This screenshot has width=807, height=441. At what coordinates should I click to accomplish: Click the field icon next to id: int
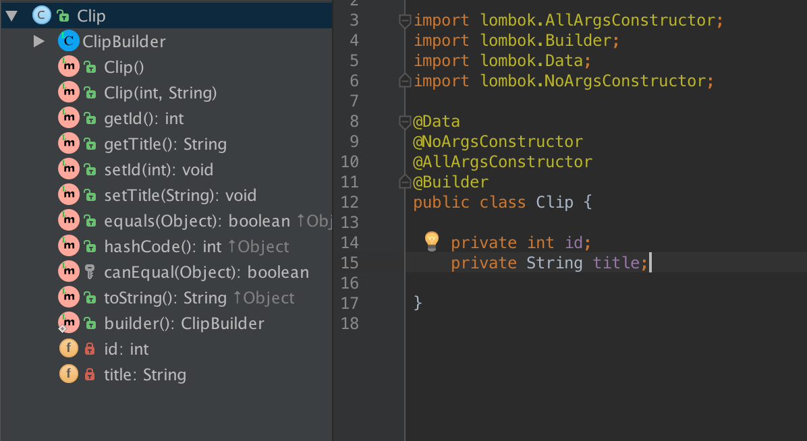(68, 349)
